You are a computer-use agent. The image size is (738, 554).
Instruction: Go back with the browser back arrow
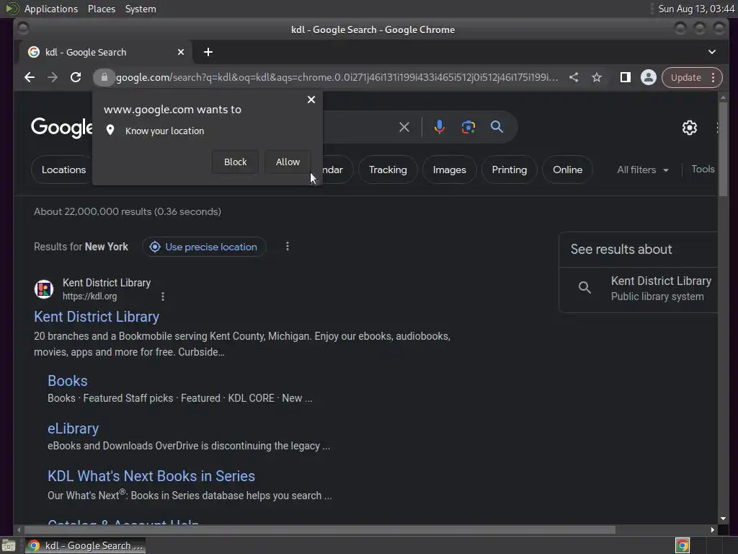[x=30, y=77]
